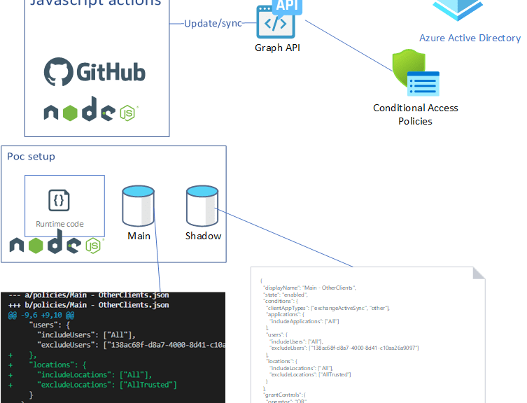The width and height of the screenshot is (527, 403).
Task: Select the Node.js logo below GitHub
Action: tap(91, 112)
